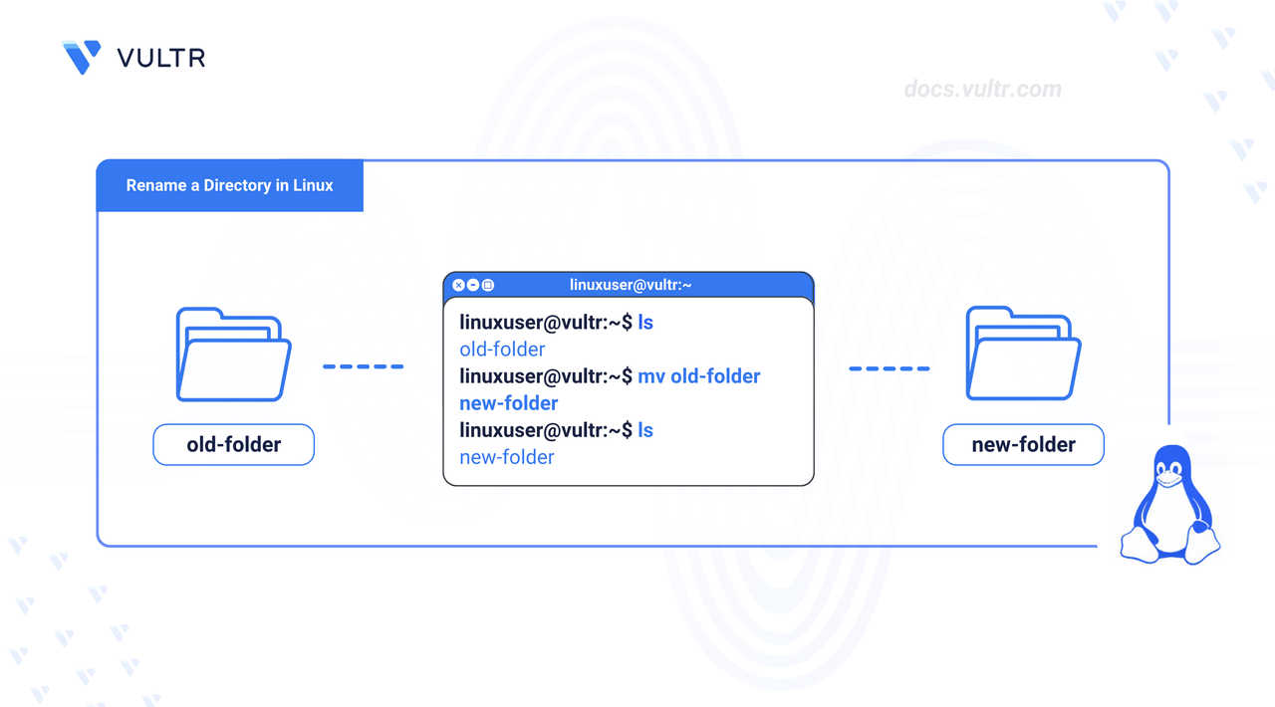1275x707 pixels.
Task: Click the Vultr logo icon
Action: tap(82, 57)
